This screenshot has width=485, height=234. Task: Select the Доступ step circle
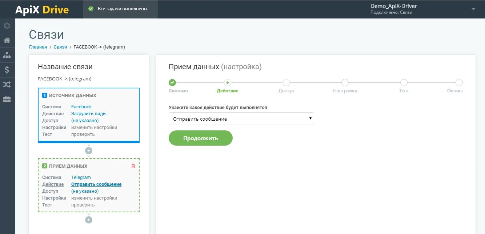(286, 83)
